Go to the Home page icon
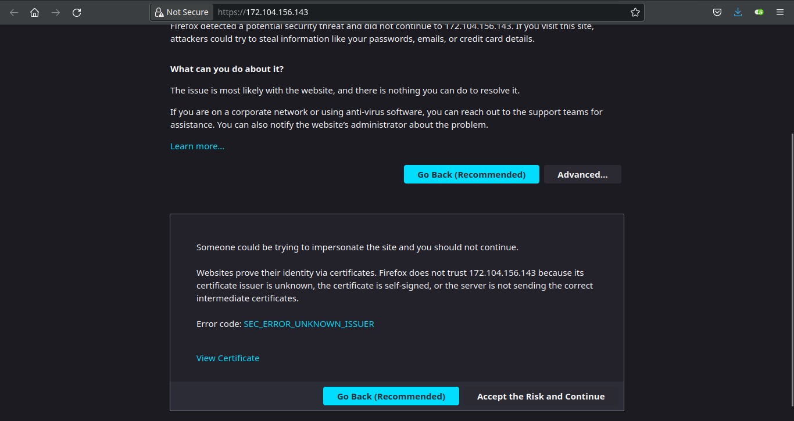The width and height of the screenshot is (794, 421). pos(35,12)
